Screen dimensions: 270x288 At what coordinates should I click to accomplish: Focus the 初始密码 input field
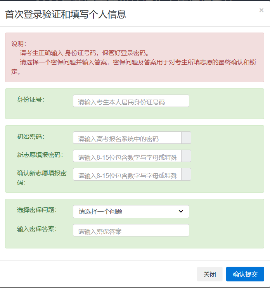(x=127, y=138)
